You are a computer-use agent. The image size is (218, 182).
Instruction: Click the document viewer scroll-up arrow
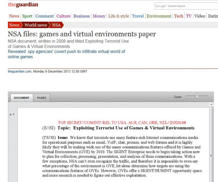pos(211,105)
